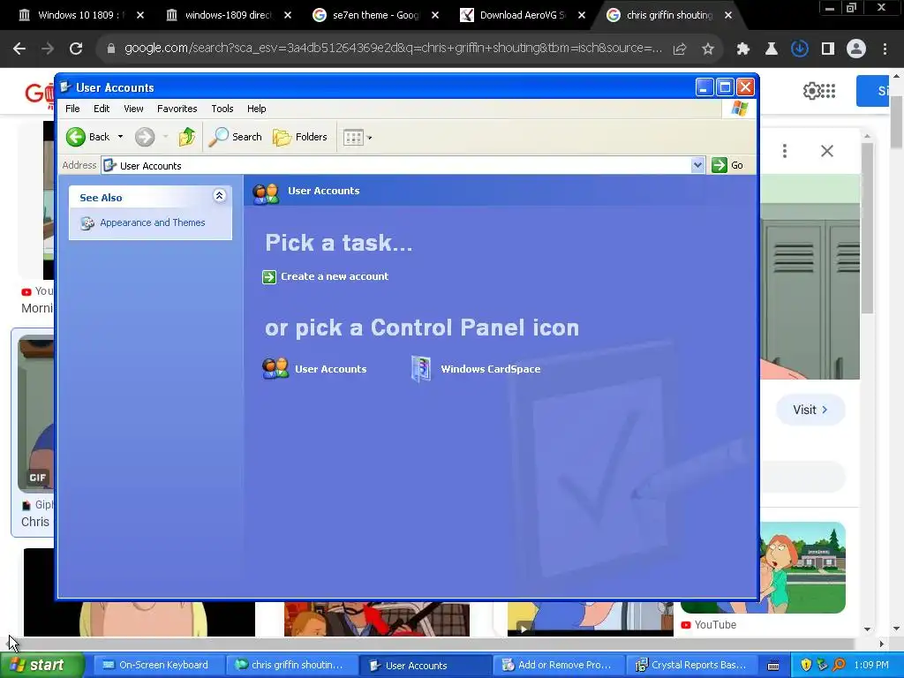The image size is (904, 678).
Task: Click the Visit button
Action: tap(810, 410)
